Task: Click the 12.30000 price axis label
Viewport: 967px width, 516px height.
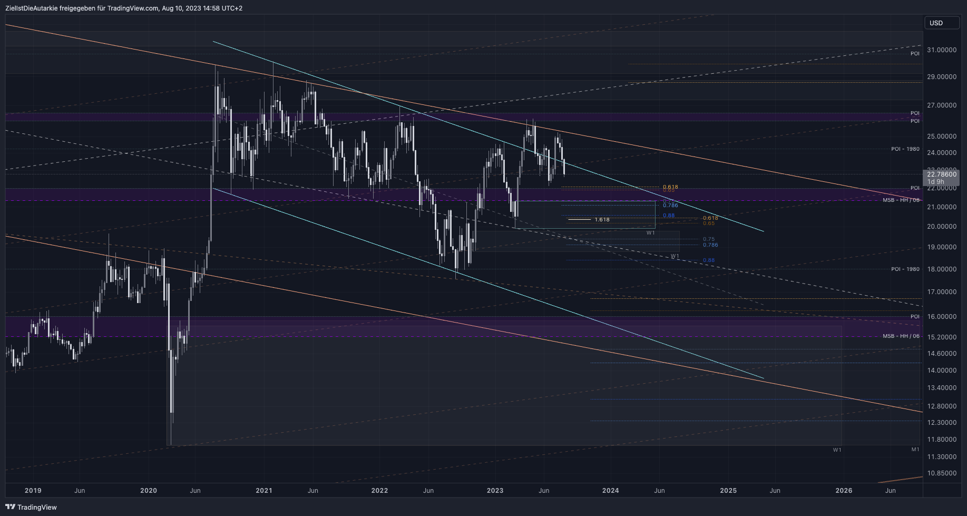Action: [x=942, y=423]
